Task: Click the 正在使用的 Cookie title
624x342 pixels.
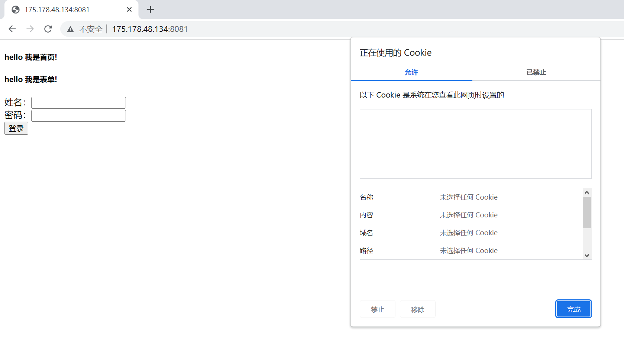Action: [x=395, y=53]
